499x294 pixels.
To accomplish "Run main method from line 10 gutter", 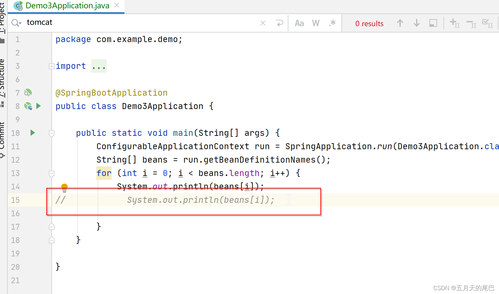I will [x=33, y=133].
